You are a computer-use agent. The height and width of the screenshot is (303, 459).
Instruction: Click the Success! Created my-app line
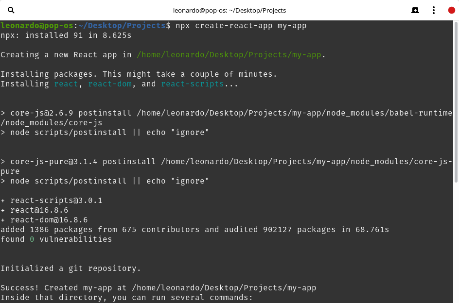coord(158,287)
